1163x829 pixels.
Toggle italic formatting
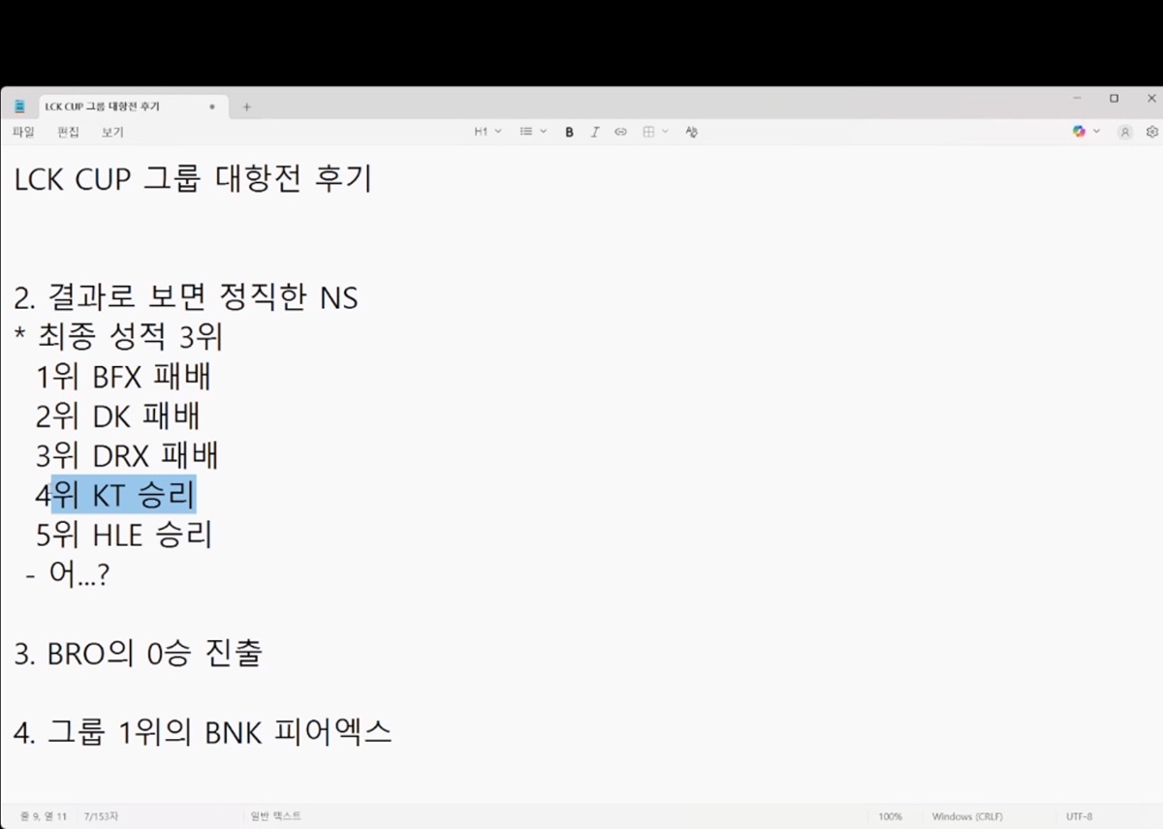click(x=595, y=132)
